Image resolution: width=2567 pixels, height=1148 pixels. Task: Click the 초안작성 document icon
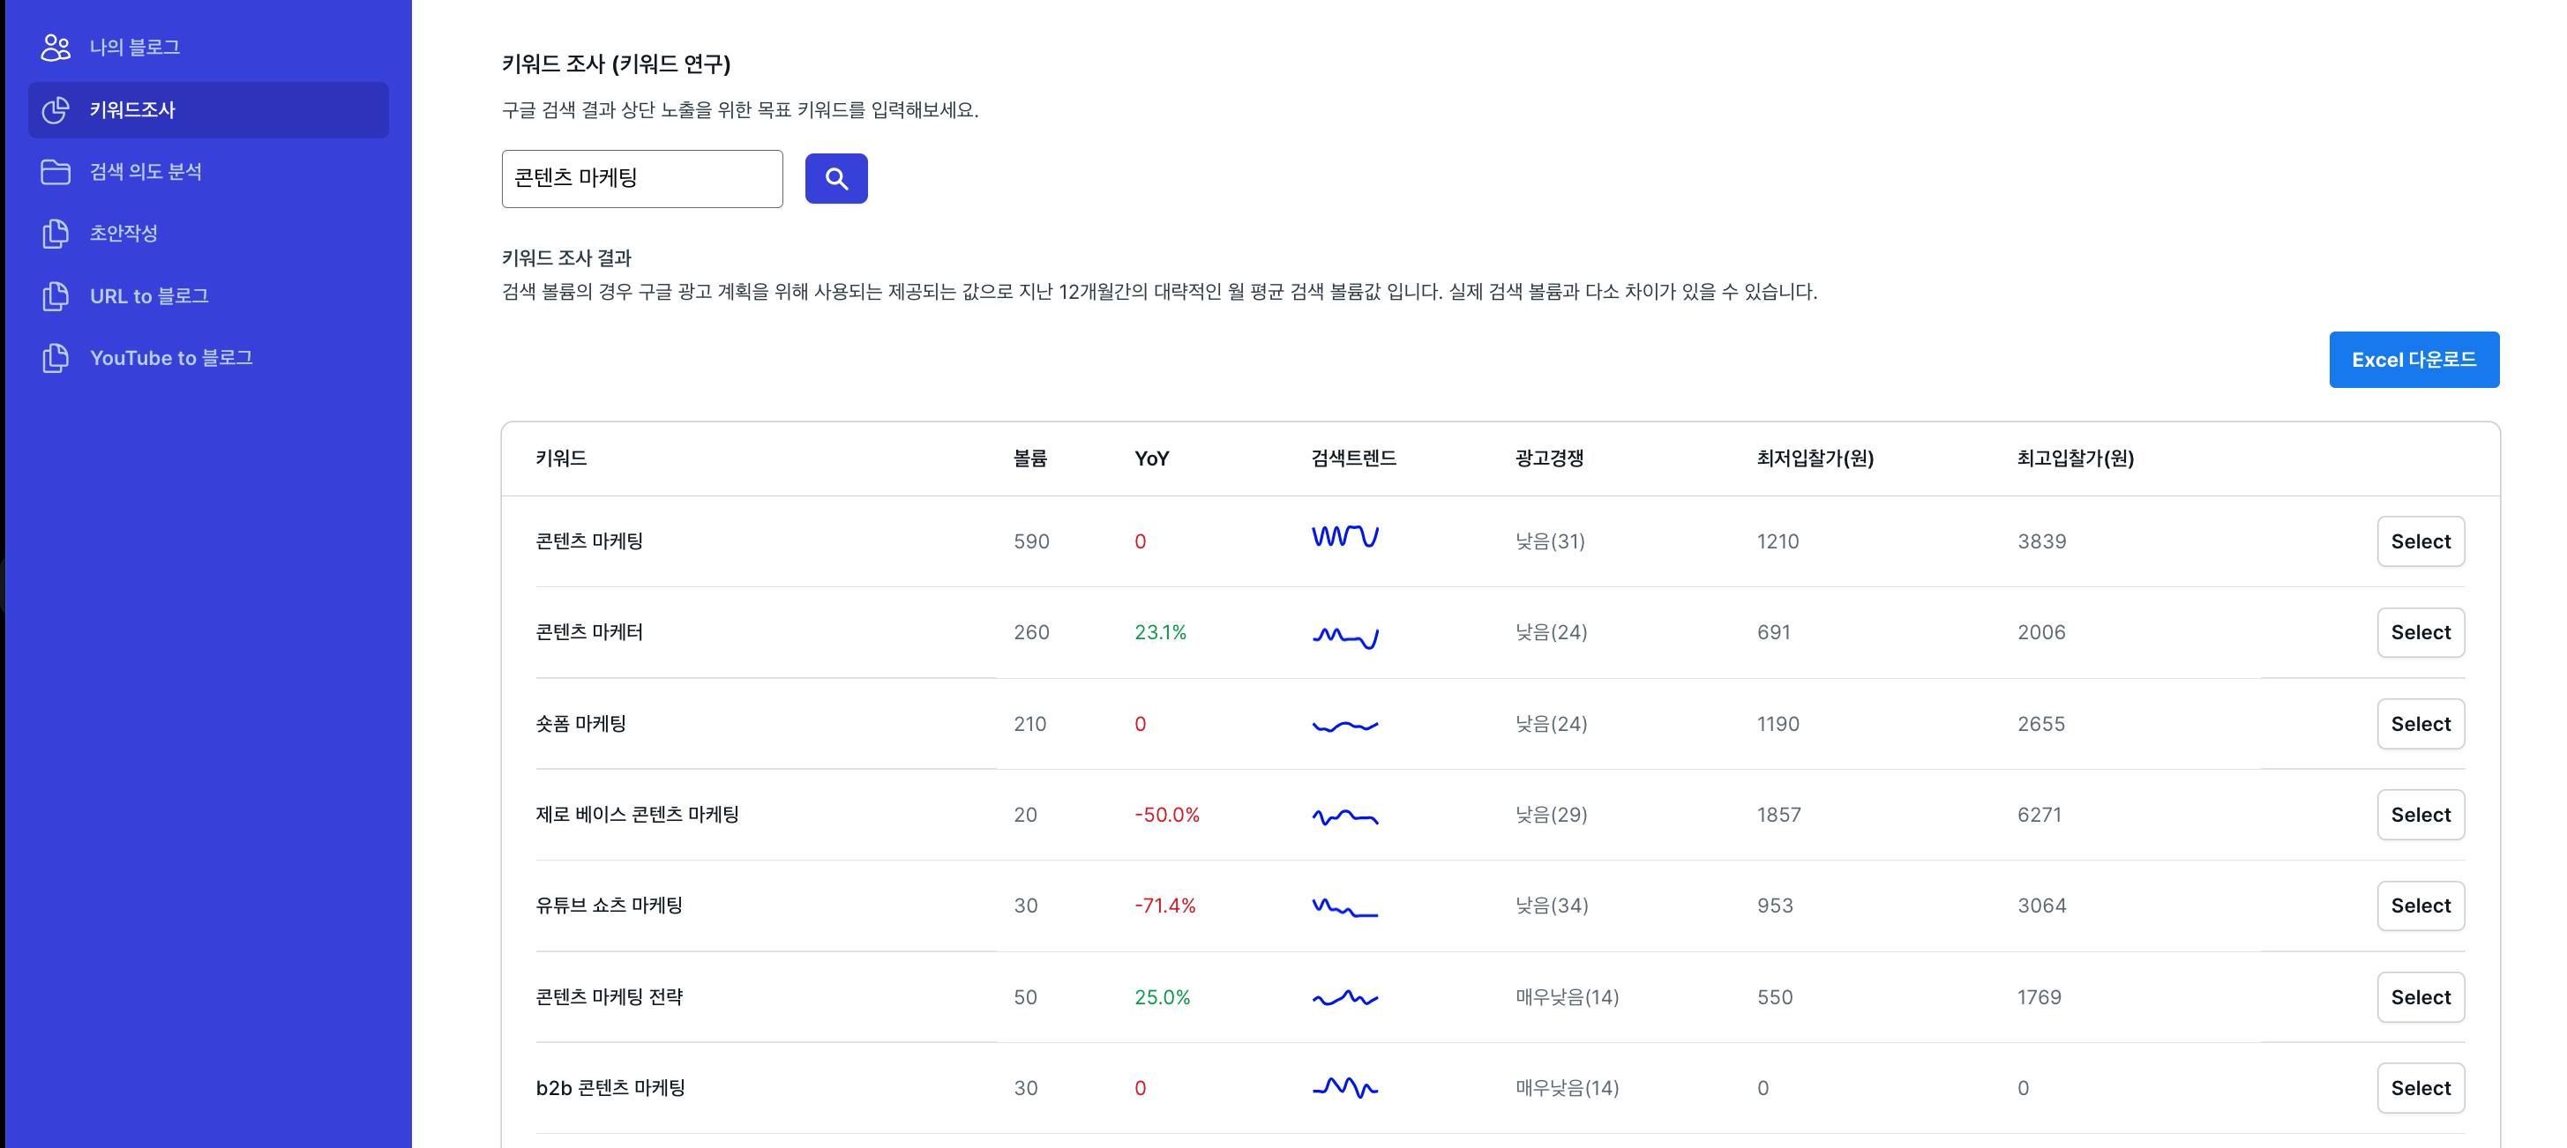pyautogui.click(x=56, y=233)
